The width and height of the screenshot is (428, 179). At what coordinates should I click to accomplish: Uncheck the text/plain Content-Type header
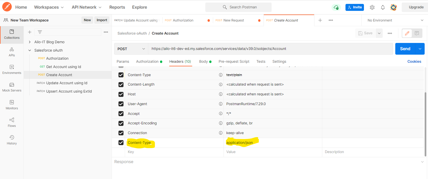click(x=121, y=75)
